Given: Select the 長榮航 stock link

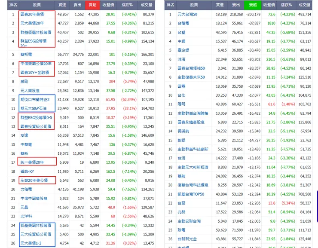Looking at the screenshot, I should pos(183,131).
